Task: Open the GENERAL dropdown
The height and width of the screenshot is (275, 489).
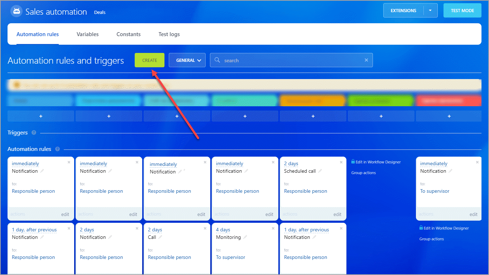Action: point(187,60)
